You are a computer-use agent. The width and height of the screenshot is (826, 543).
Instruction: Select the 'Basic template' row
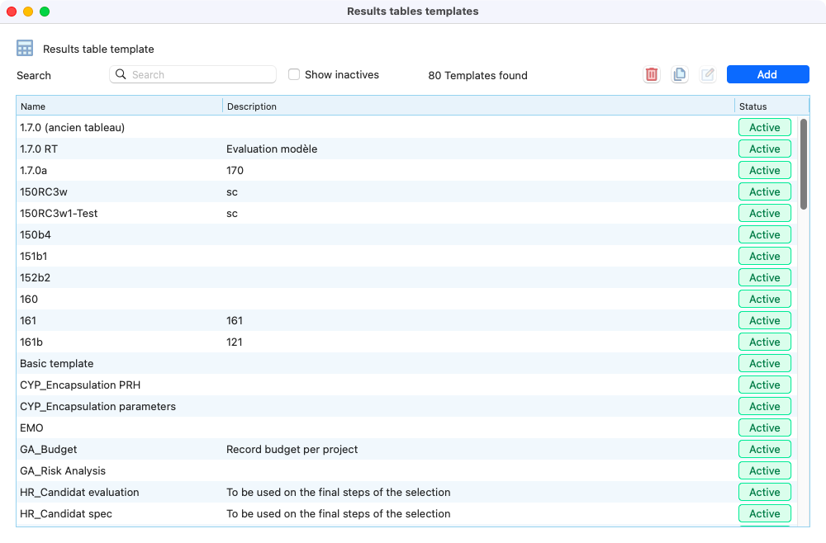[x=406, y=364]
